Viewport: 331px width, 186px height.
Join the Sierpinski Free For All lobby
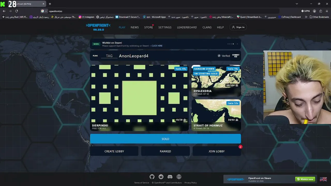(139, 98)
